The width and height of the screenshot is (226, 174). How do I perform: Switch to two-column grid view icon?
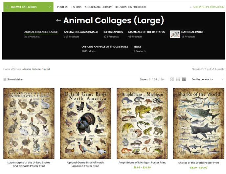tap(172, 79)
